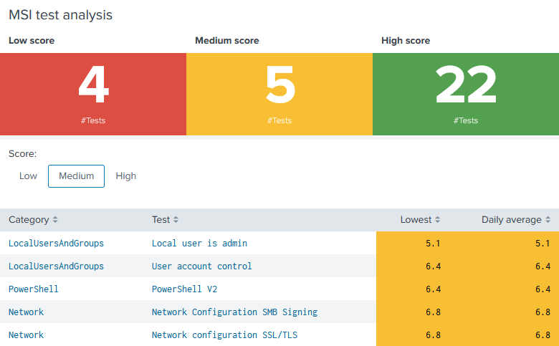
Task: Click Network category in SMB Signing row
Action: [x=26, y=312]
